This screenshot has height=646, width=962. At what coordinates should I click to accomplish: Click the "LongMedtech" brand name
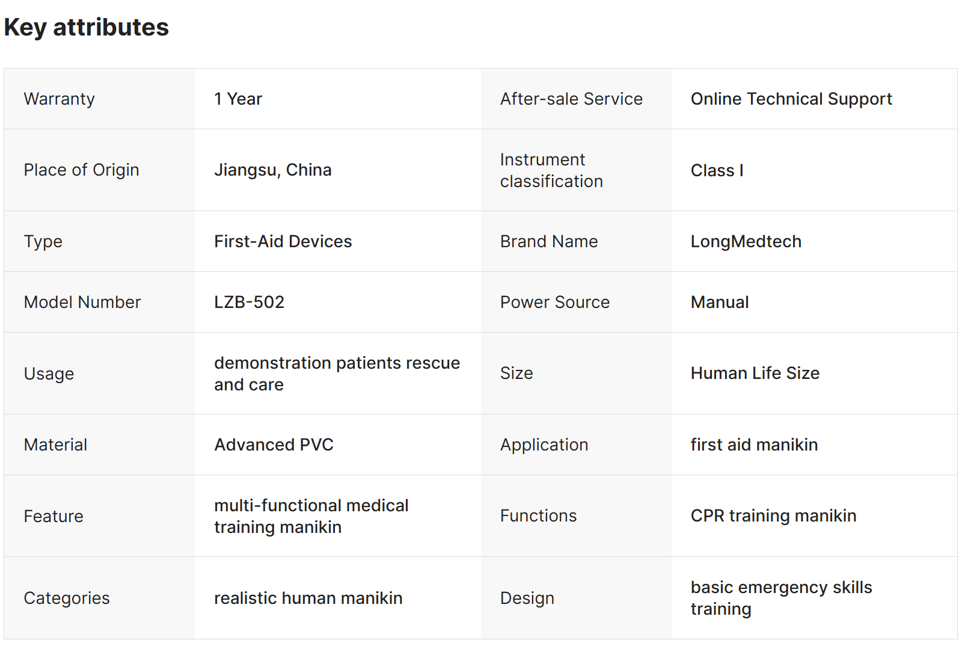746,241
